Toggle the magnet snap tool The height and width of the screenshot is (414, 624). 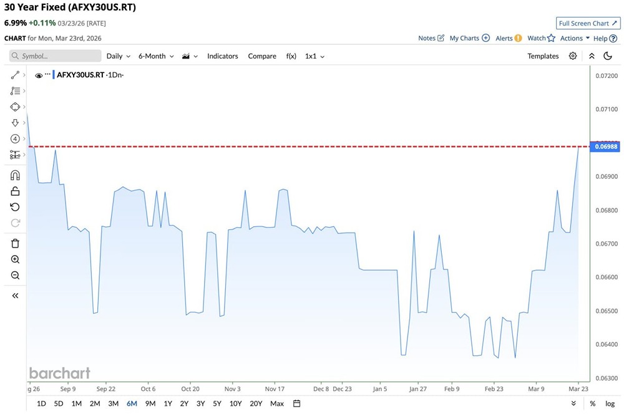pos(15,175)
